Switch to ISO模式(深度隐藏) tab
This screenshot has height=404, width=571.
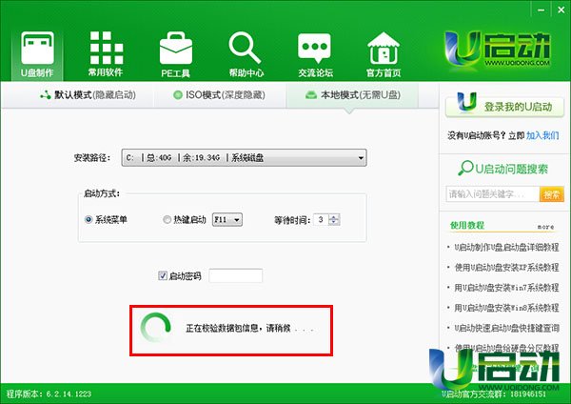tap(219, 95)
